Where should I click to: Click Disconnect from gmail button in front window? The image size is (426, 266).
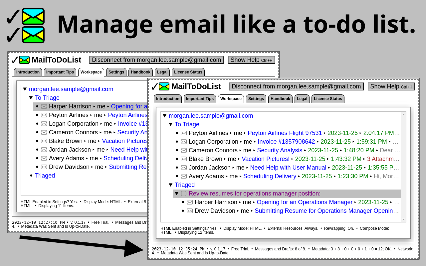click(x=296, y=86)
